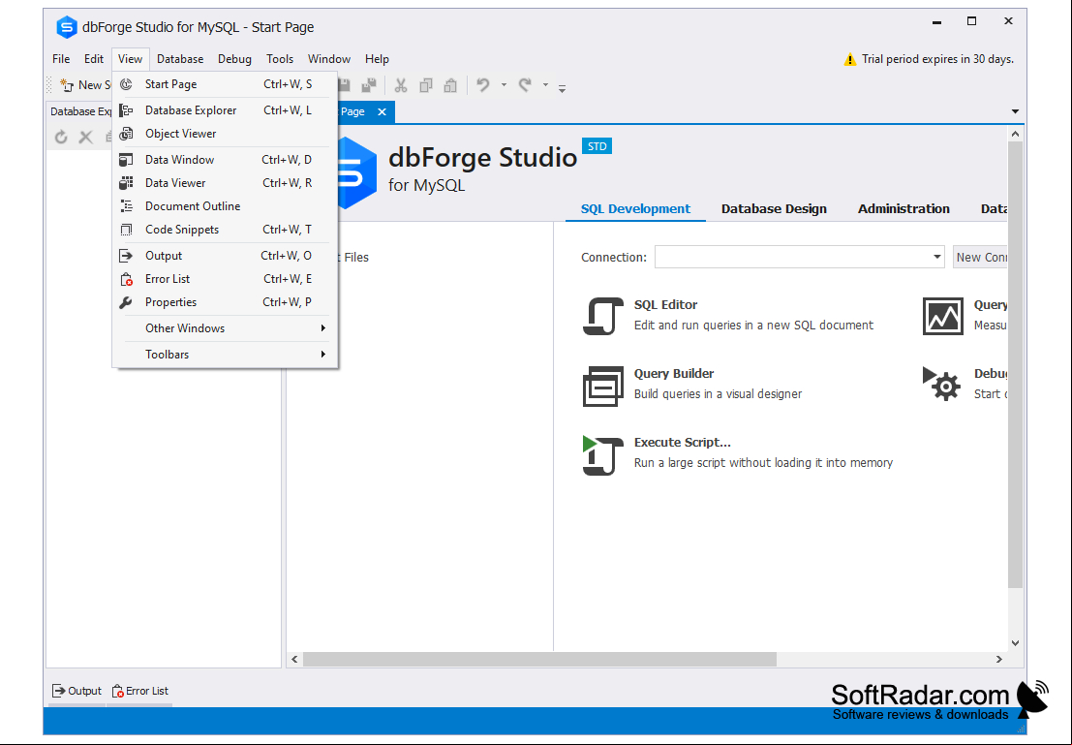Open the toolbar options overflow arrow
Screen dimensions: 1072x745
coord(562,88)
